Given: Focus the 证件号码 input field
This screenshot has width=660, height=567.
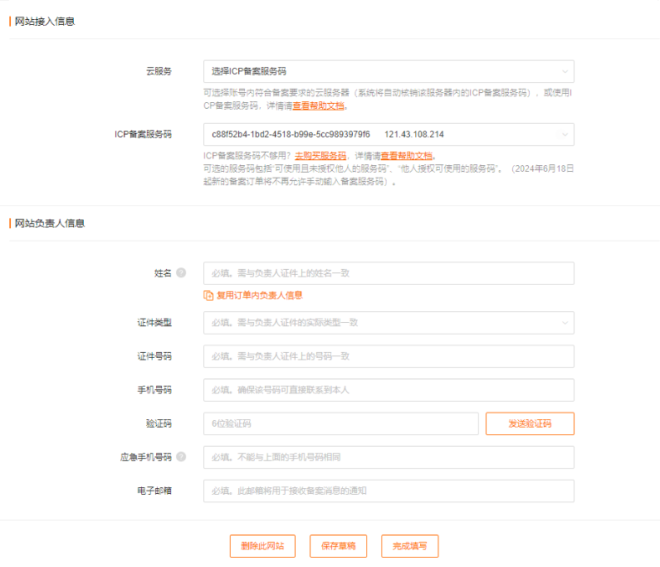Looking at the screenshot, I should pyautogui.click(x=389, y=356).
